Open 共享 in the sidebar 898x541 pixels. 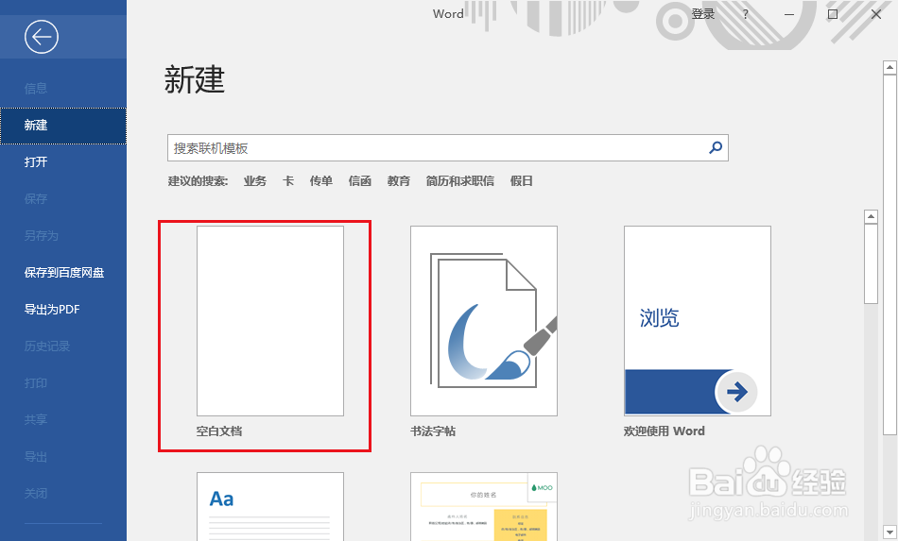[36, 420]
